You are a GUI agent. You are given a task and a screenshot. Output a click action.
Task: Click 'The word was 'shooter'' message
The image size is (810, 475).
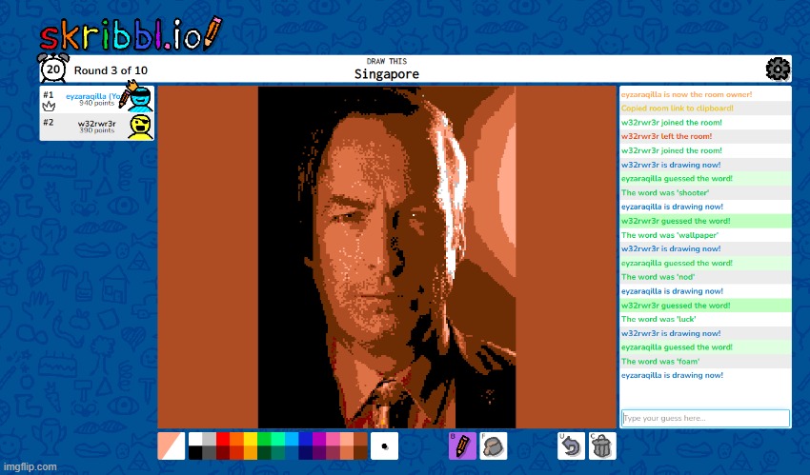[665, 193]
